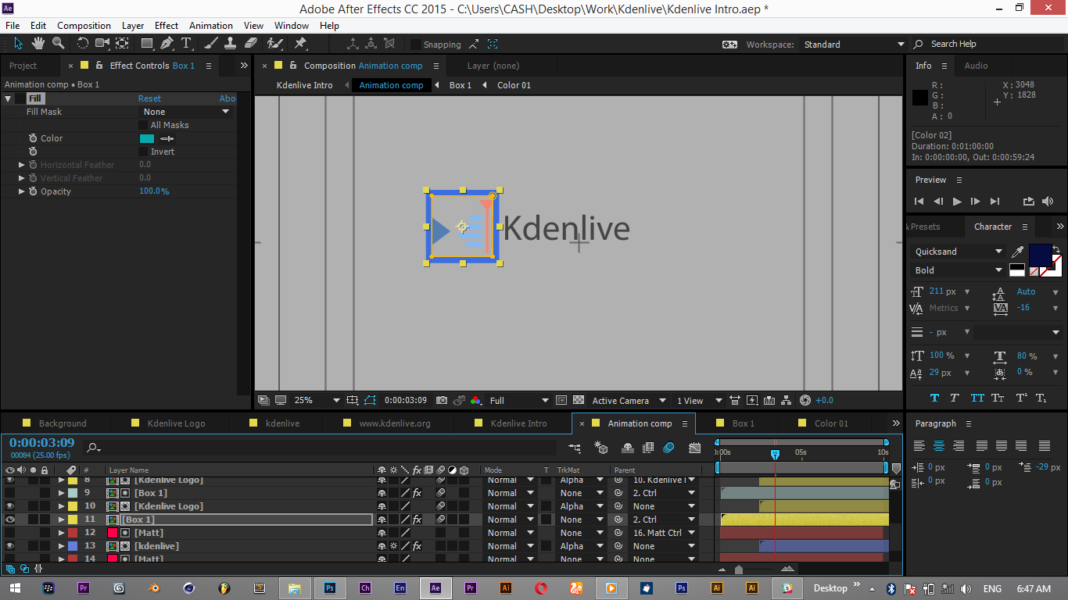This screenshot has height=600, width=1068.
Task: Activate the Unified Camera tool
Action: (x=102, y=44)
